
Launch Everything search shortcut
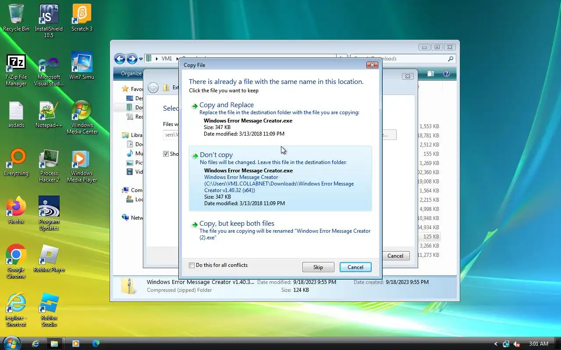pos(16,163)
